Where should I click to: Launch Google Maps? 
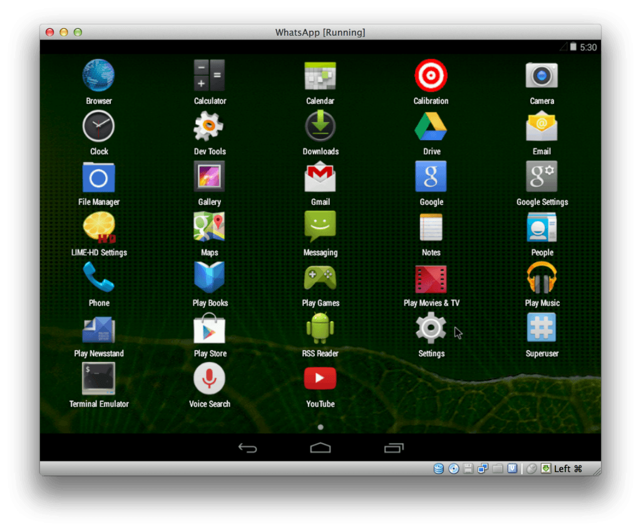[209, 227]
